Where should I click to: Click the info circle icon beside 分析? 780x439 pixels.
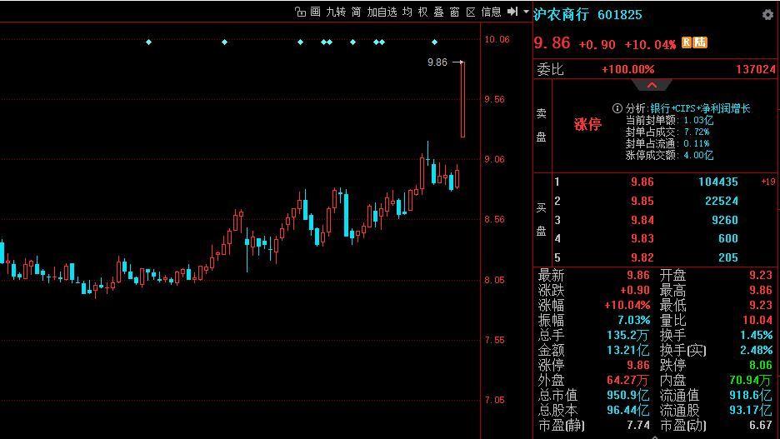[x=617, y=108]
